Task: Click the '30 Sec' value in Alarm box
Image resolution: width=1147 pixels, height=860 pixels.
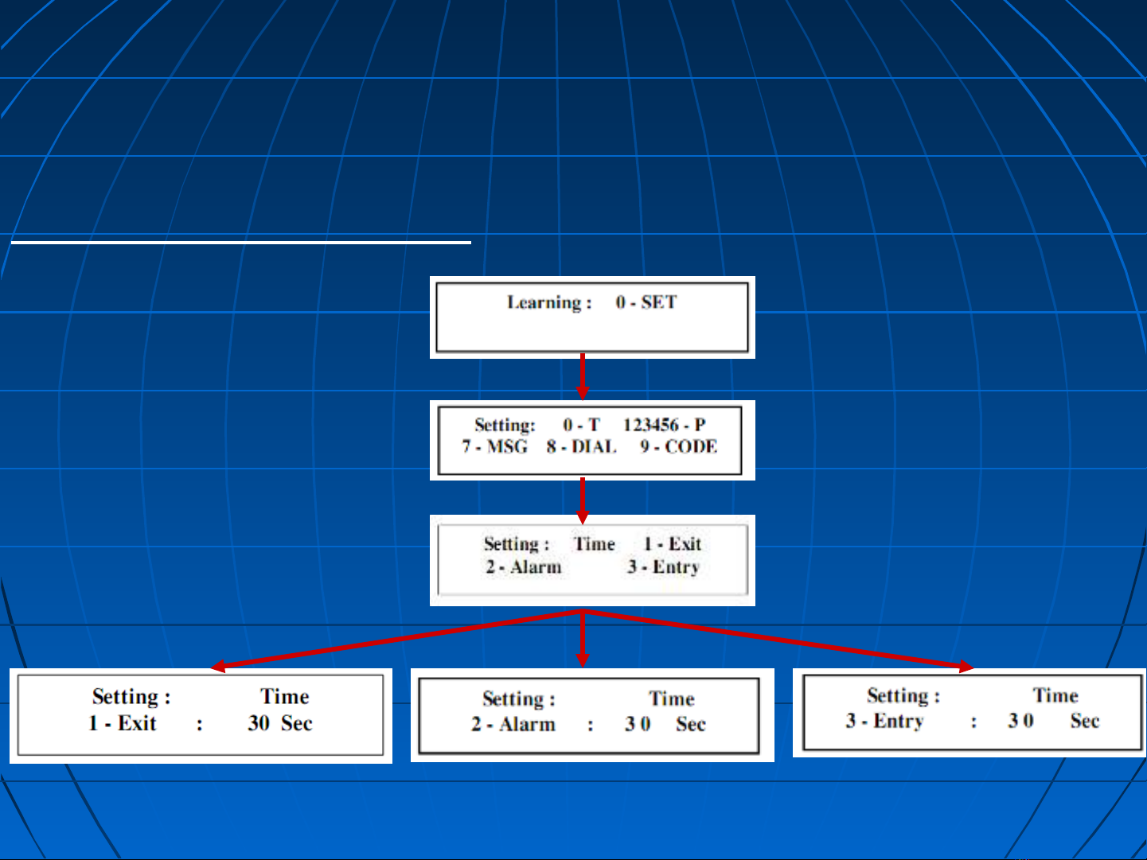Action: click(x=665, y=725)
